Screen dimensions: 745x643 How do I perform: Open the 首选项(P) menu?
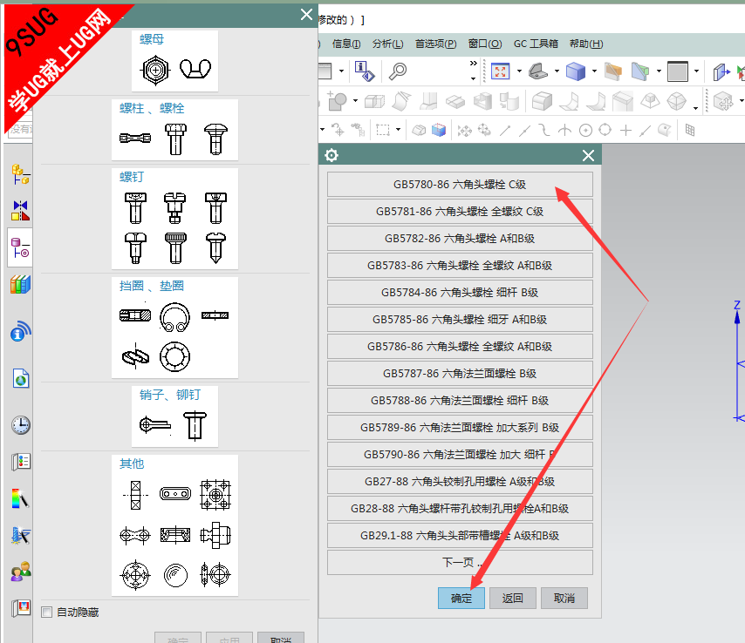click(x=435, y=44)
